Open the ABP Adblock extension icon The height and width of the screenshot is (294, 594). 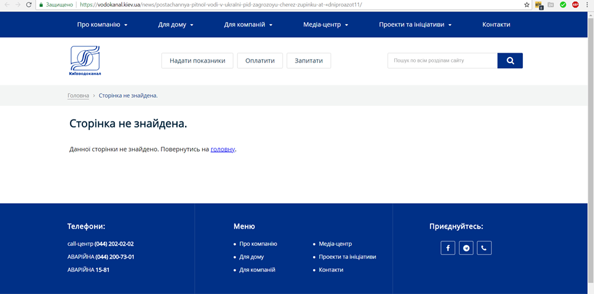pos(575,4)
